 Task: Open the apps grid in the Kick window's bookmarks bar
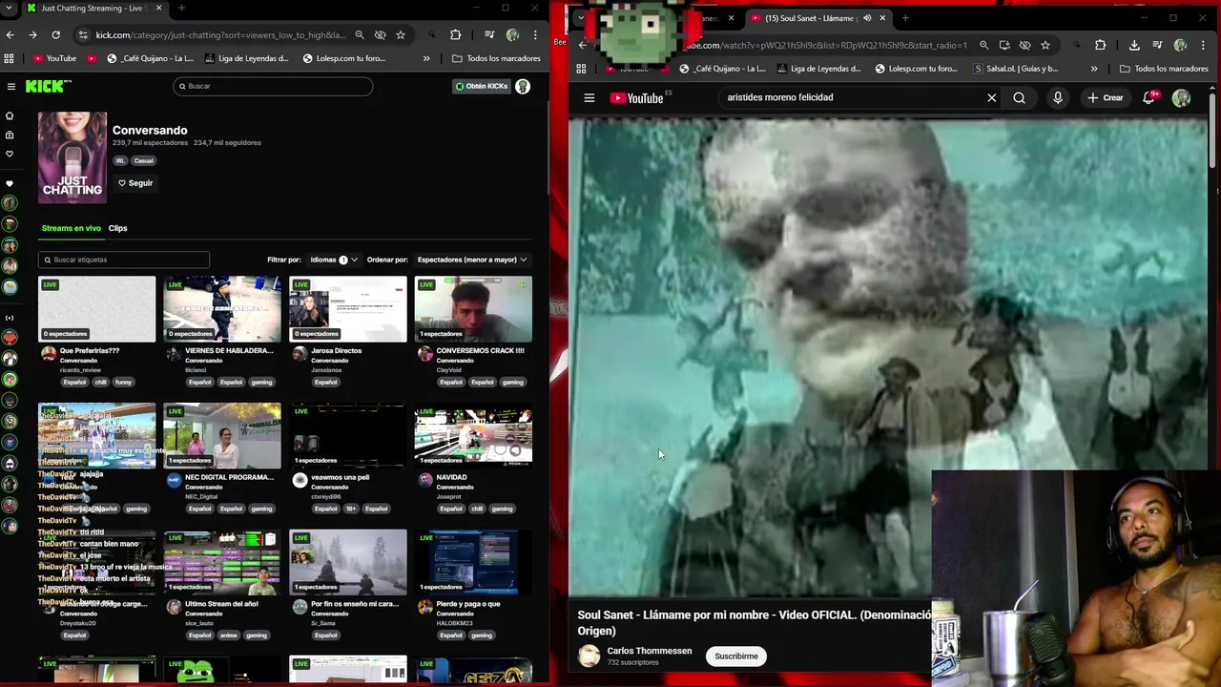tap(10, 58)
